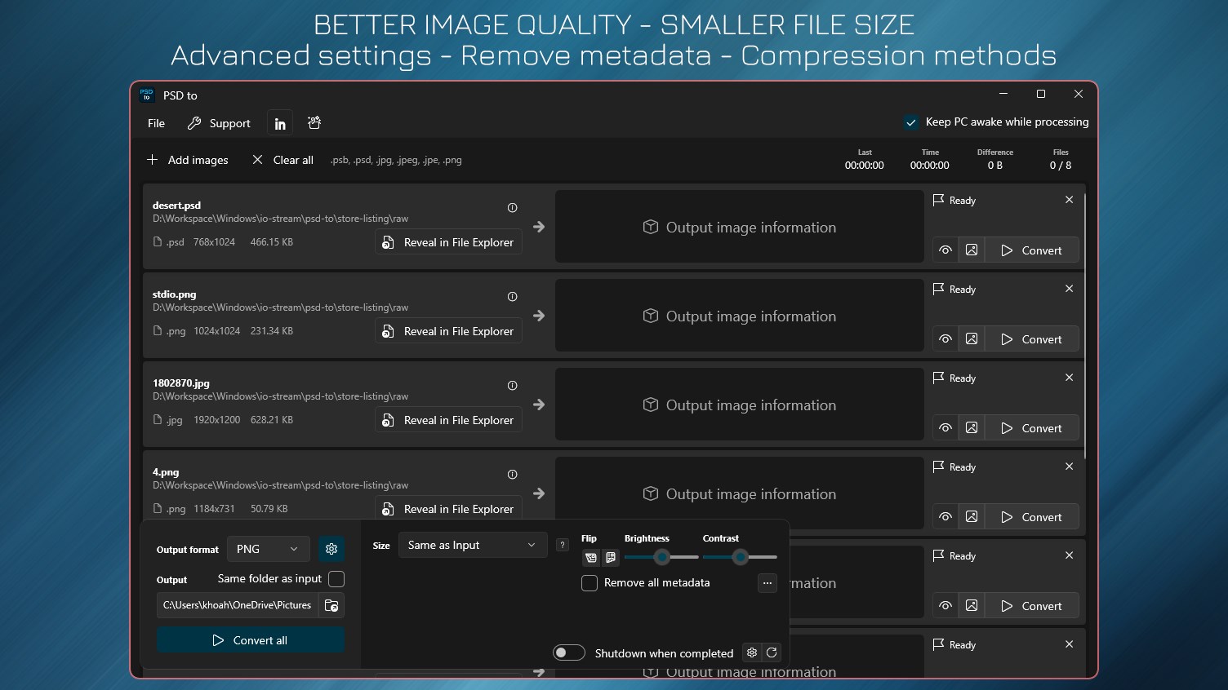Click the Convert all button
The height and width of the screenshot is (690, 1228).
pyautogui.click(x=251, y=640)
